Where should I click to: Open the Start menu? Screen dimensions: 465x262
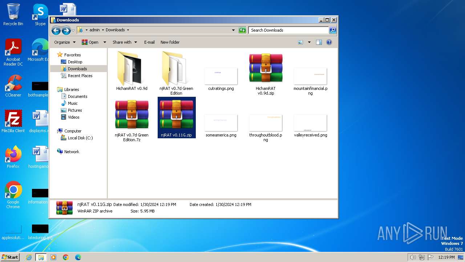10,257
